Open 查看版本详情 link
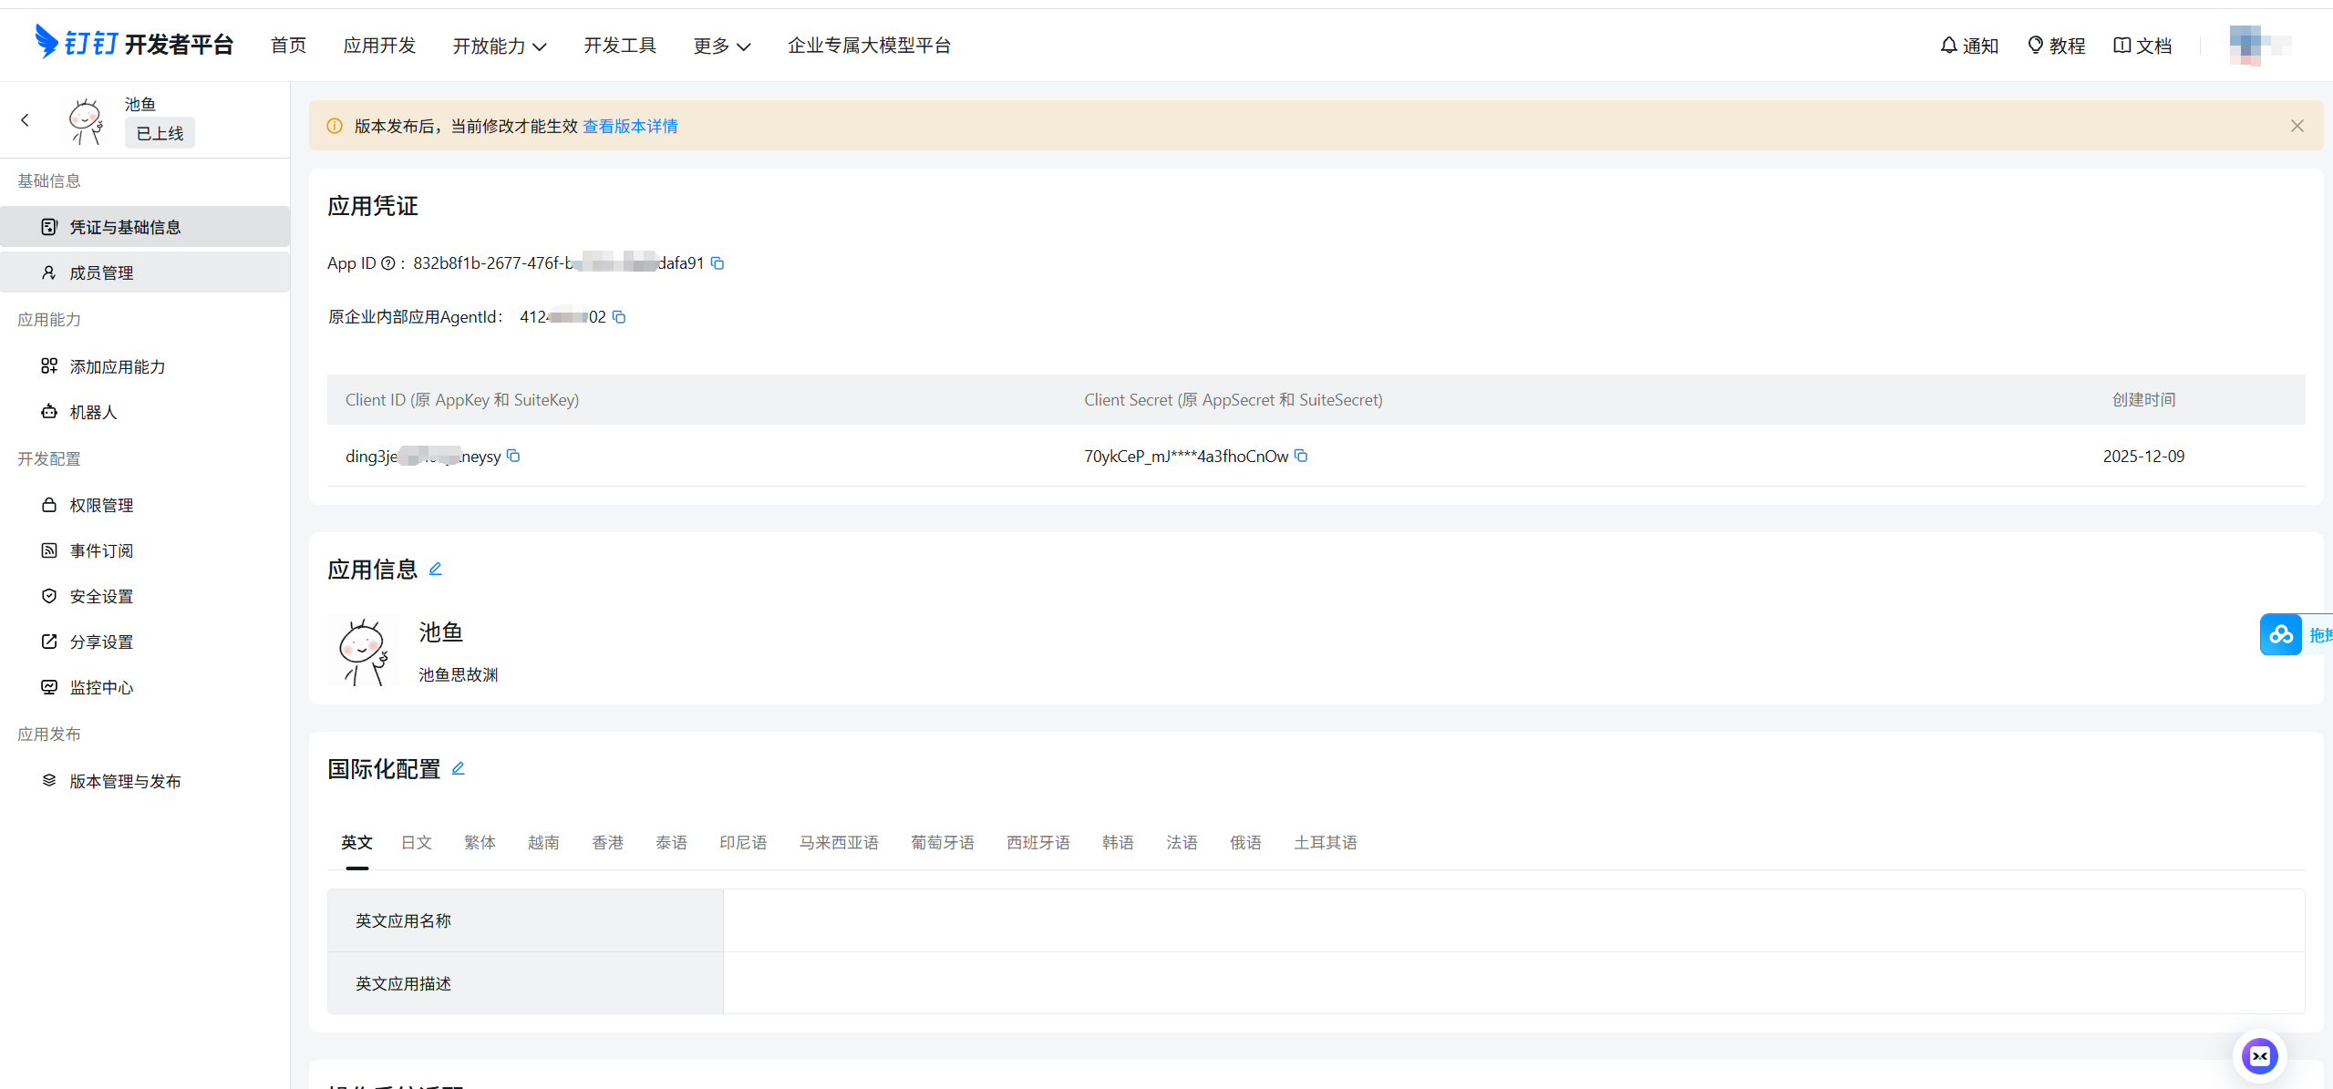 pyautogui.click(x=630, y=127)
